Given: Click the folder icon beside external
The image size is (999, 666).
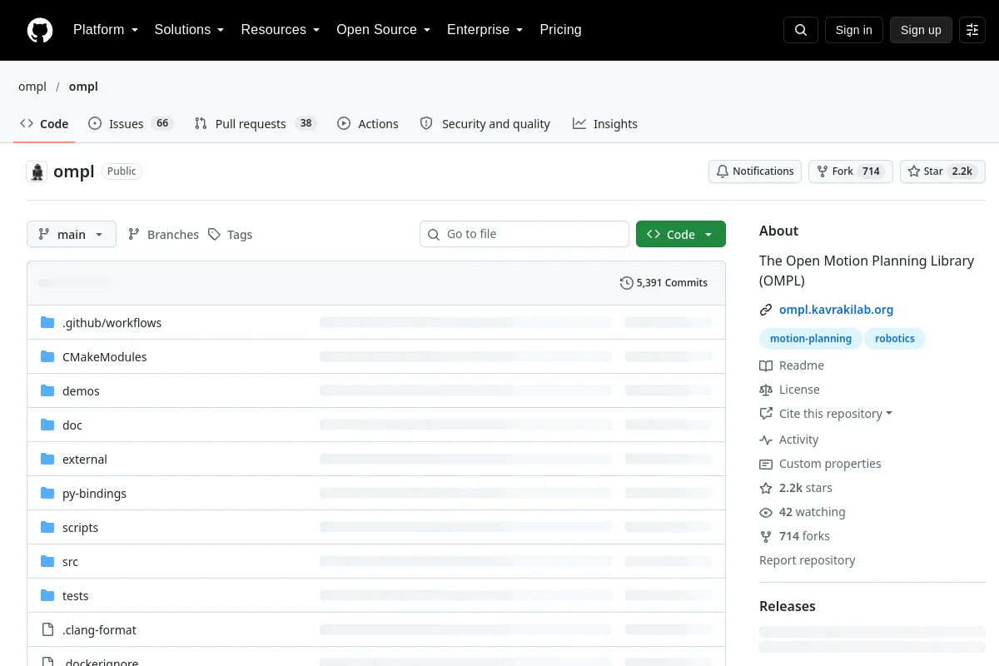Looking at the screenshot, I should [x=47, y=459].
